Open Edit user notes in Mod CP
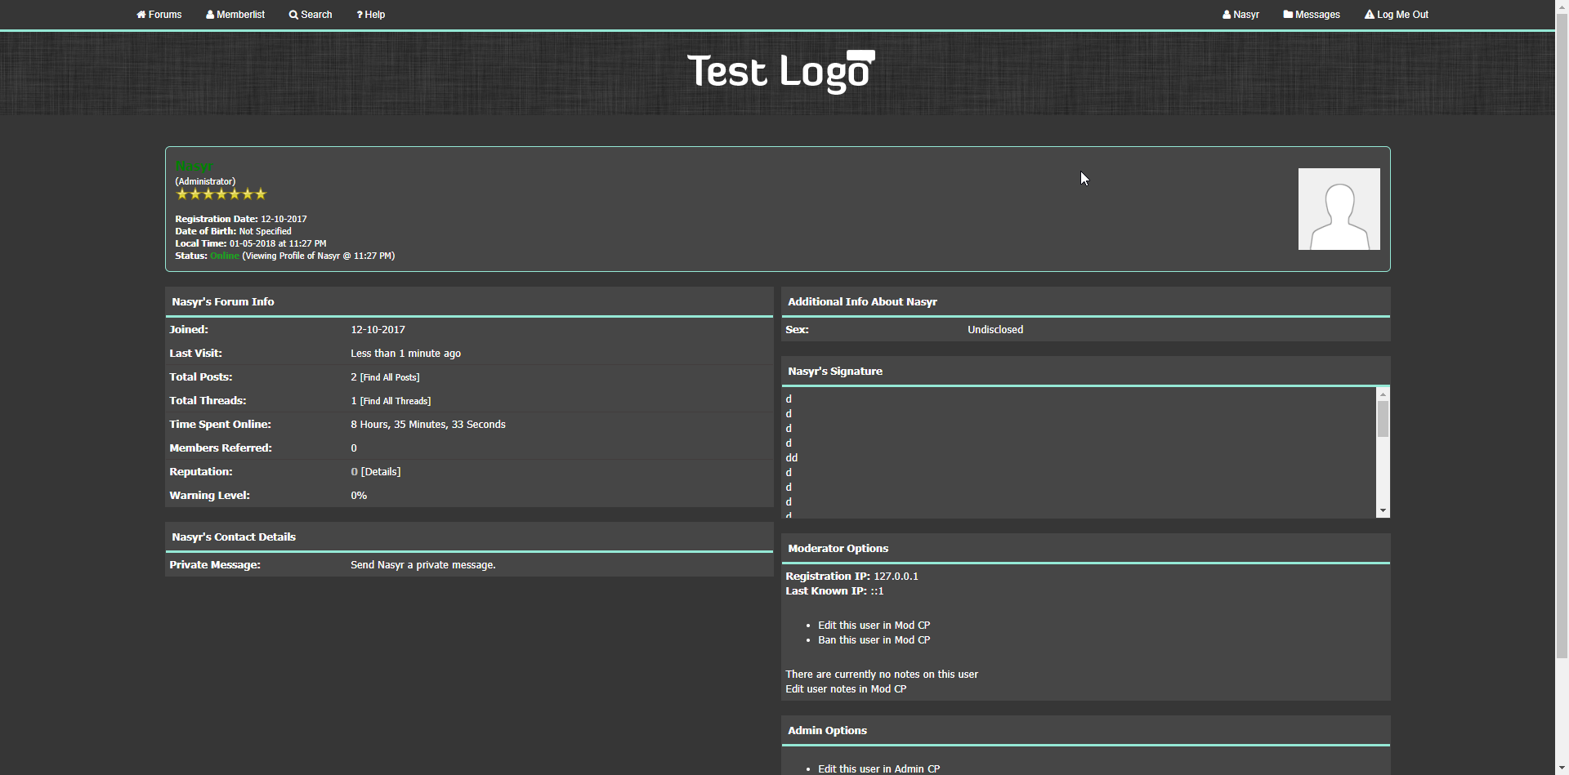This screenshot has width=1569, height=775. click(846, 689)
